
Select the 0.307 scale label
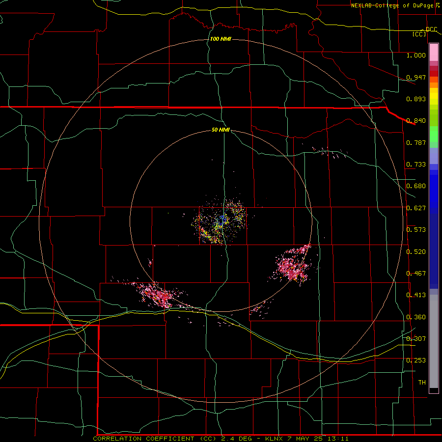tap(416, 339)
